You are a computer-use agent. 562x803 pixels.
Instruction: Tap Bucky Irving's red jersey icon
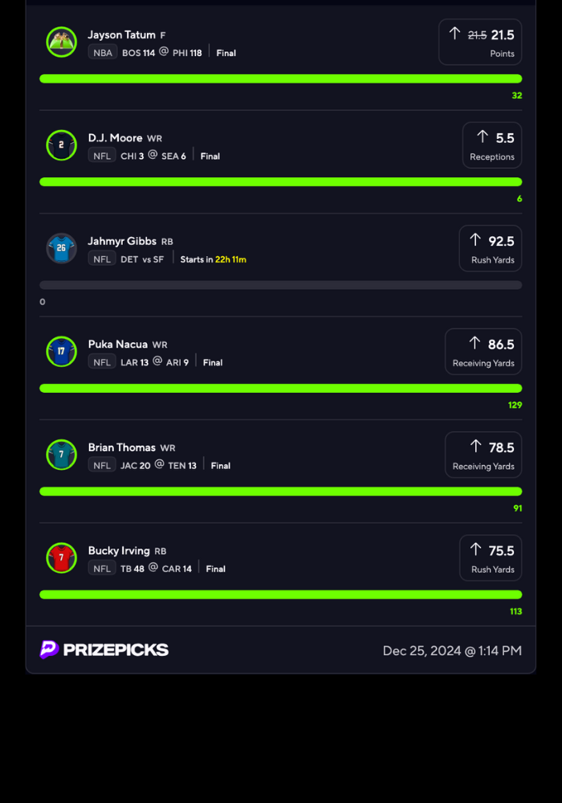(61, 558)
